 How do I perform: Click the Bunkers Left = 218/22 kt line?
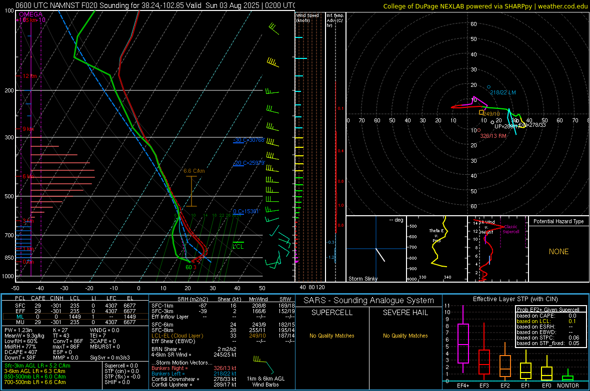pos(193,374)
